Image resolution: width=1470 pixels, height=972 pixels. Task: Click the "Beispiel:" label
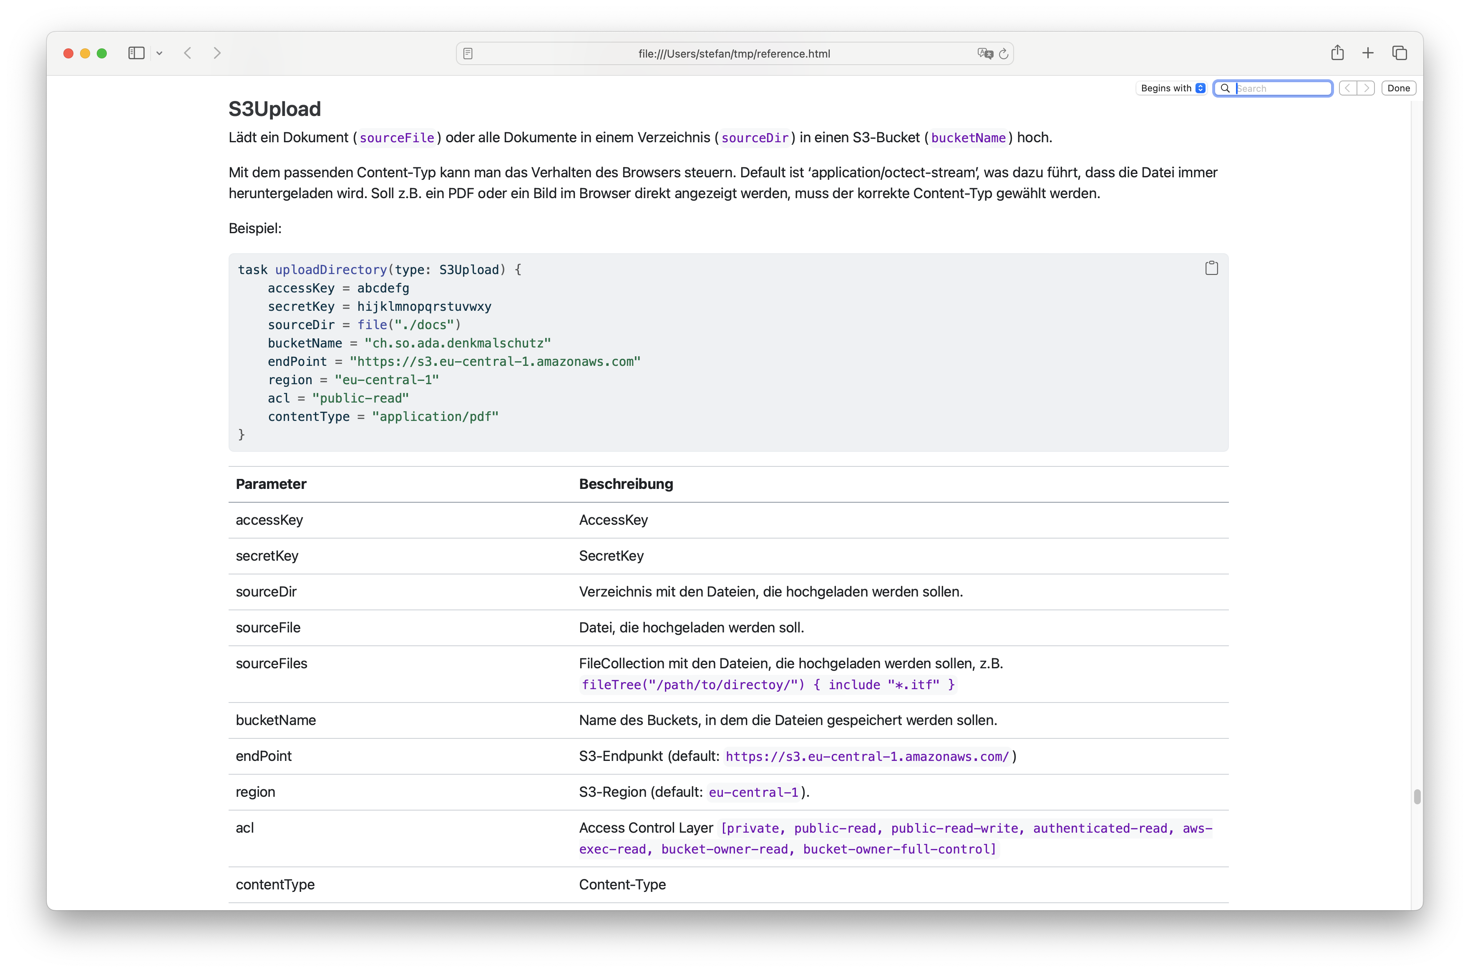[x=255, y=228]
